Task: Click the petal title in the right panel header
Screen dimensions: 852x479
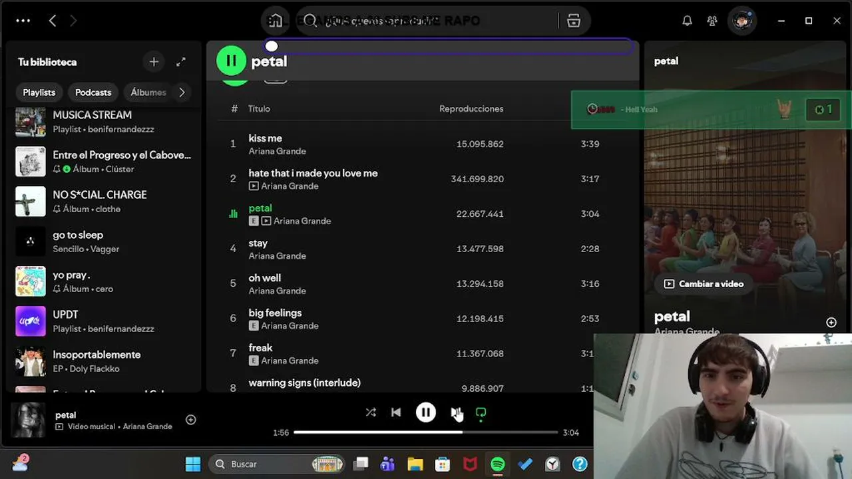Action: (666, 61)
